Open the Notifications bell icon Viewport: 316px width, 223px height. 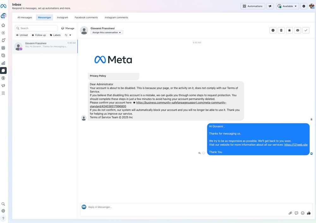[x=3, y=40]
